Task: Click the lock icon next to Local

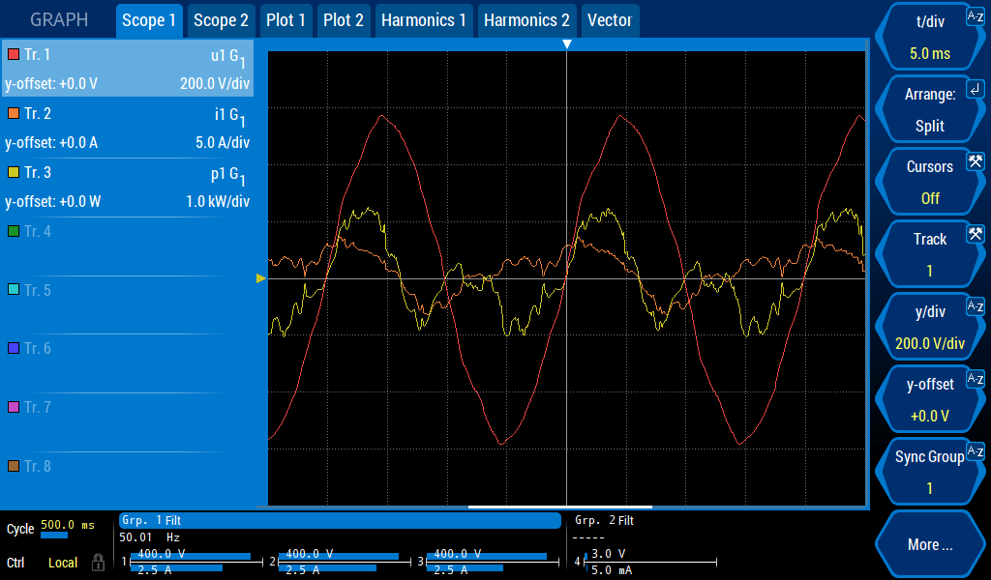Action: [x=98, y=563]
